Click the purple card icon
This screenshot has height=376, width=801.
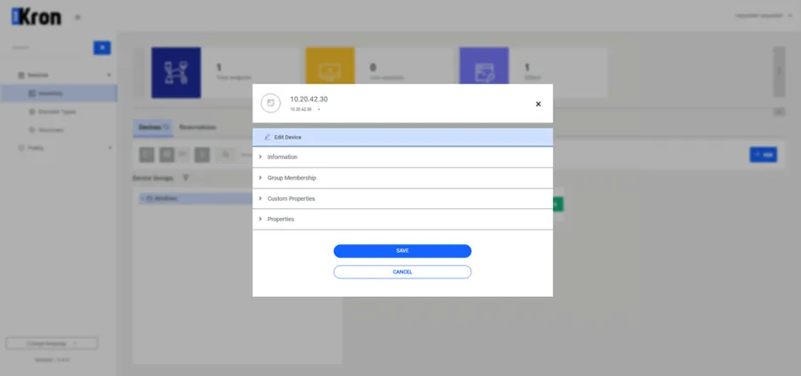click(x=484, y=66)
